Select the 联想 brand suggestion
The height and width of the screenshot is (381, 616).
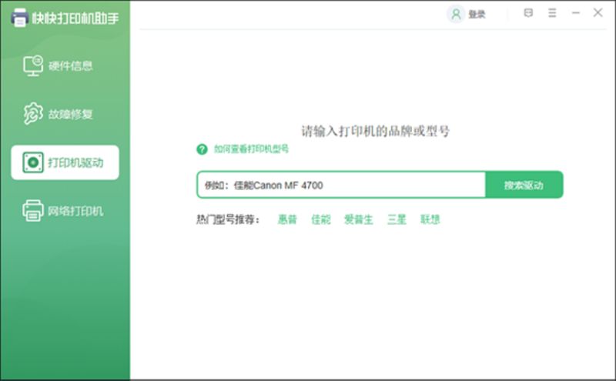point(430,219)
